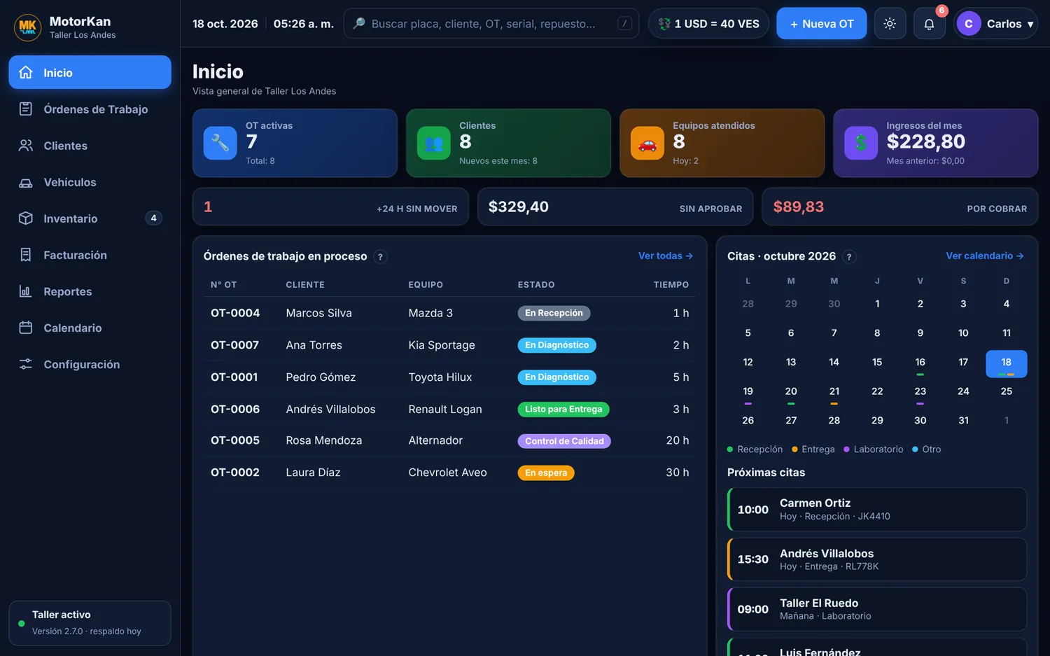Toggle the light/dark theme sun icon
Screen dimensions: 1050x656
[890, 24]
